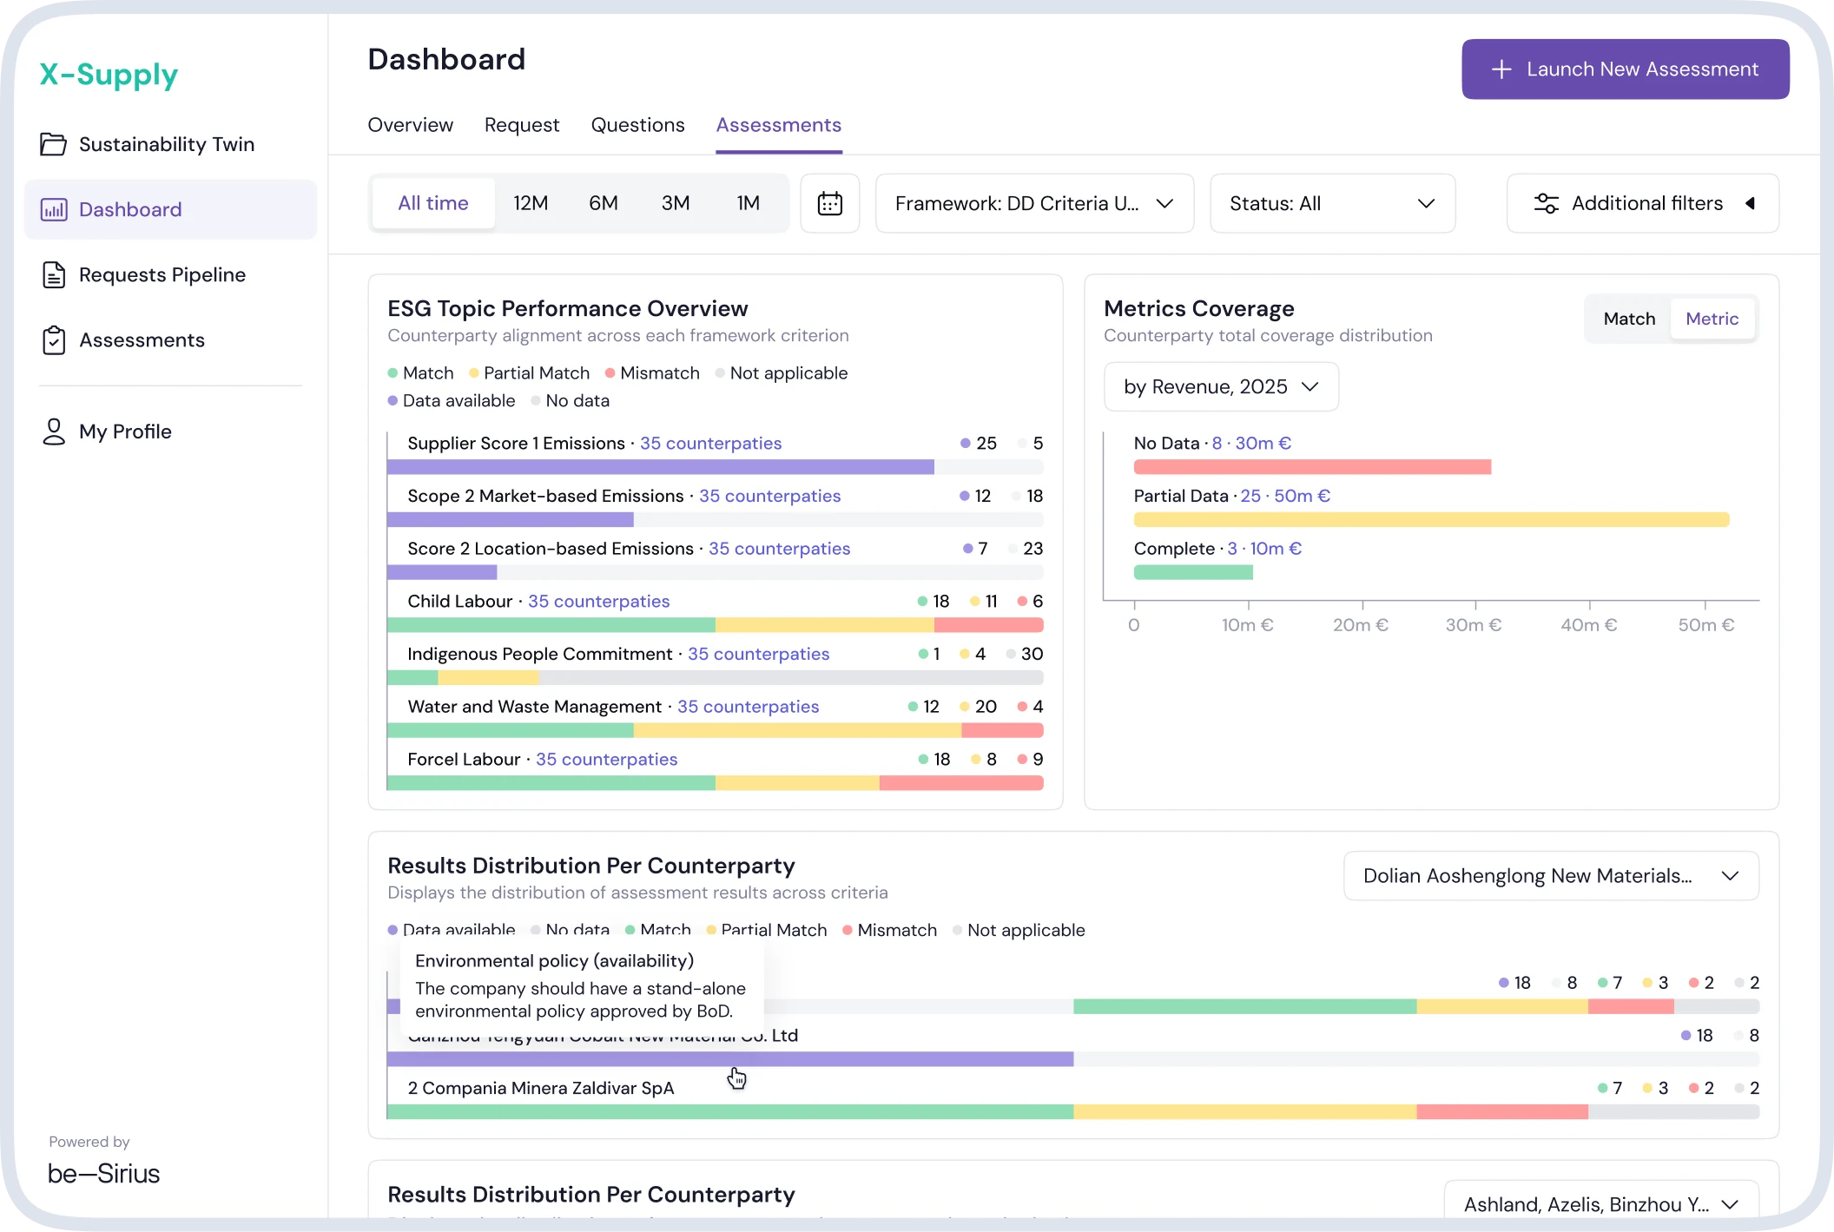The height and width of the screenshot is (1232, 1834).
Task: Open 35 counterpaties link for Child Labour
Action: click(598, 601)
